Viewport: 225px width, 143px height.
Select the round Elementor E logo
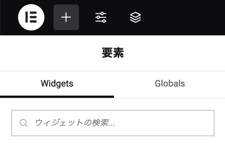(x=31, y=17)
